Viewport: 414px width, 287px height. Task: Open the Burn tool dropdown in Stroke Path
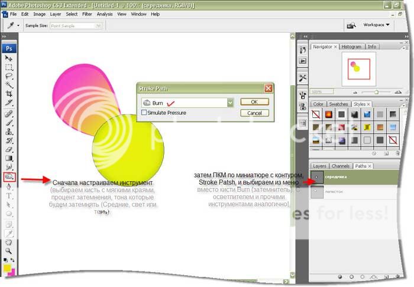click(230, 102)
